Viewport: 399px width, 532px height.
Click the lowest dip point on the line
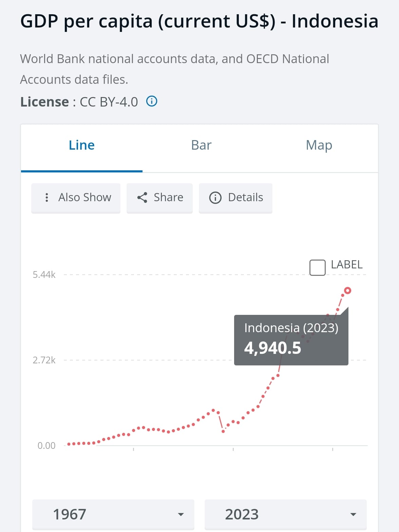click(223, 431)
